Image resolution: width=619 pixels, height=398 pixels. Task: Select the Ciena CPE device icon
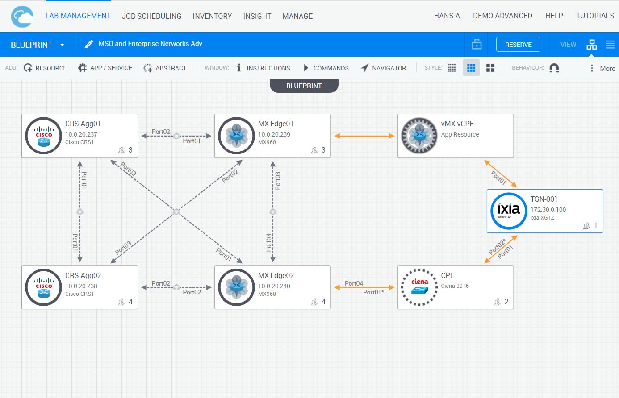pos(419,287)
